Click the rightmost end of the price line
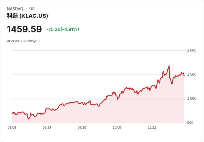204x142 pixels. 184,76
